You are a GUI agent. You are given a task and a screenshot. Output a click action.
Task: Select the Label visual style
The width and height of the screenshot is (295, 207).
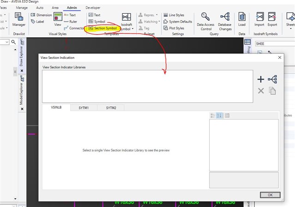click(x=37, y=22)
